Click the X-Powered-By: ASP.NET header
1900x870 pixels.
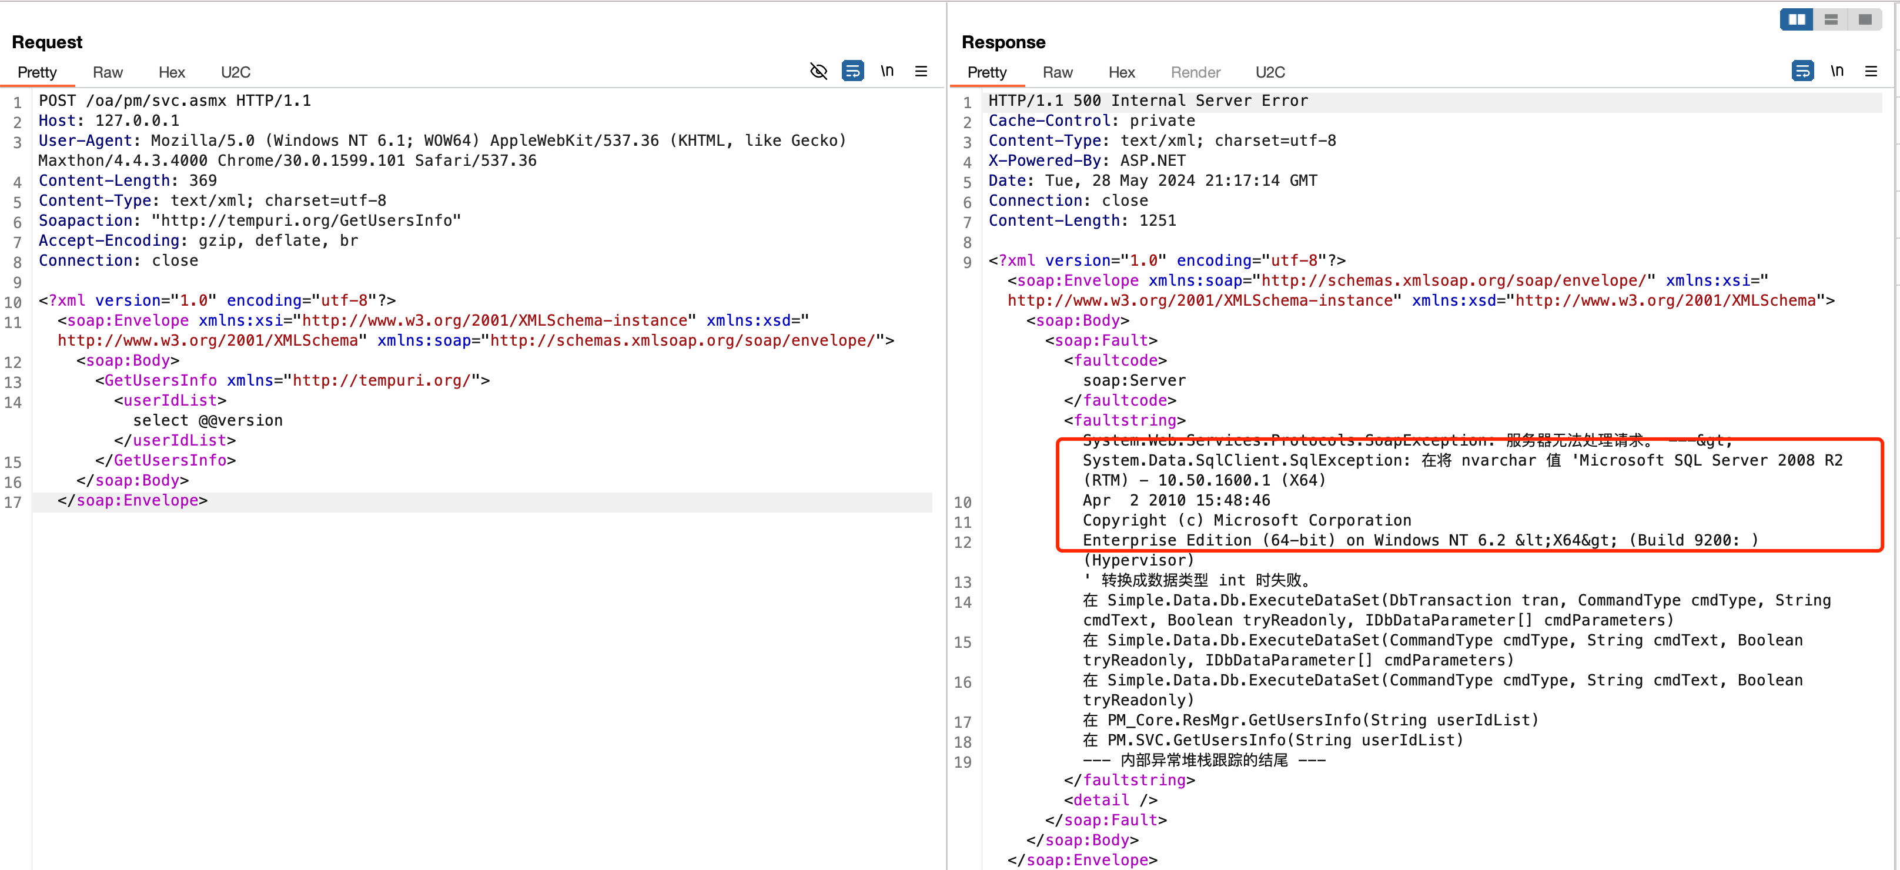[1087, 160]
